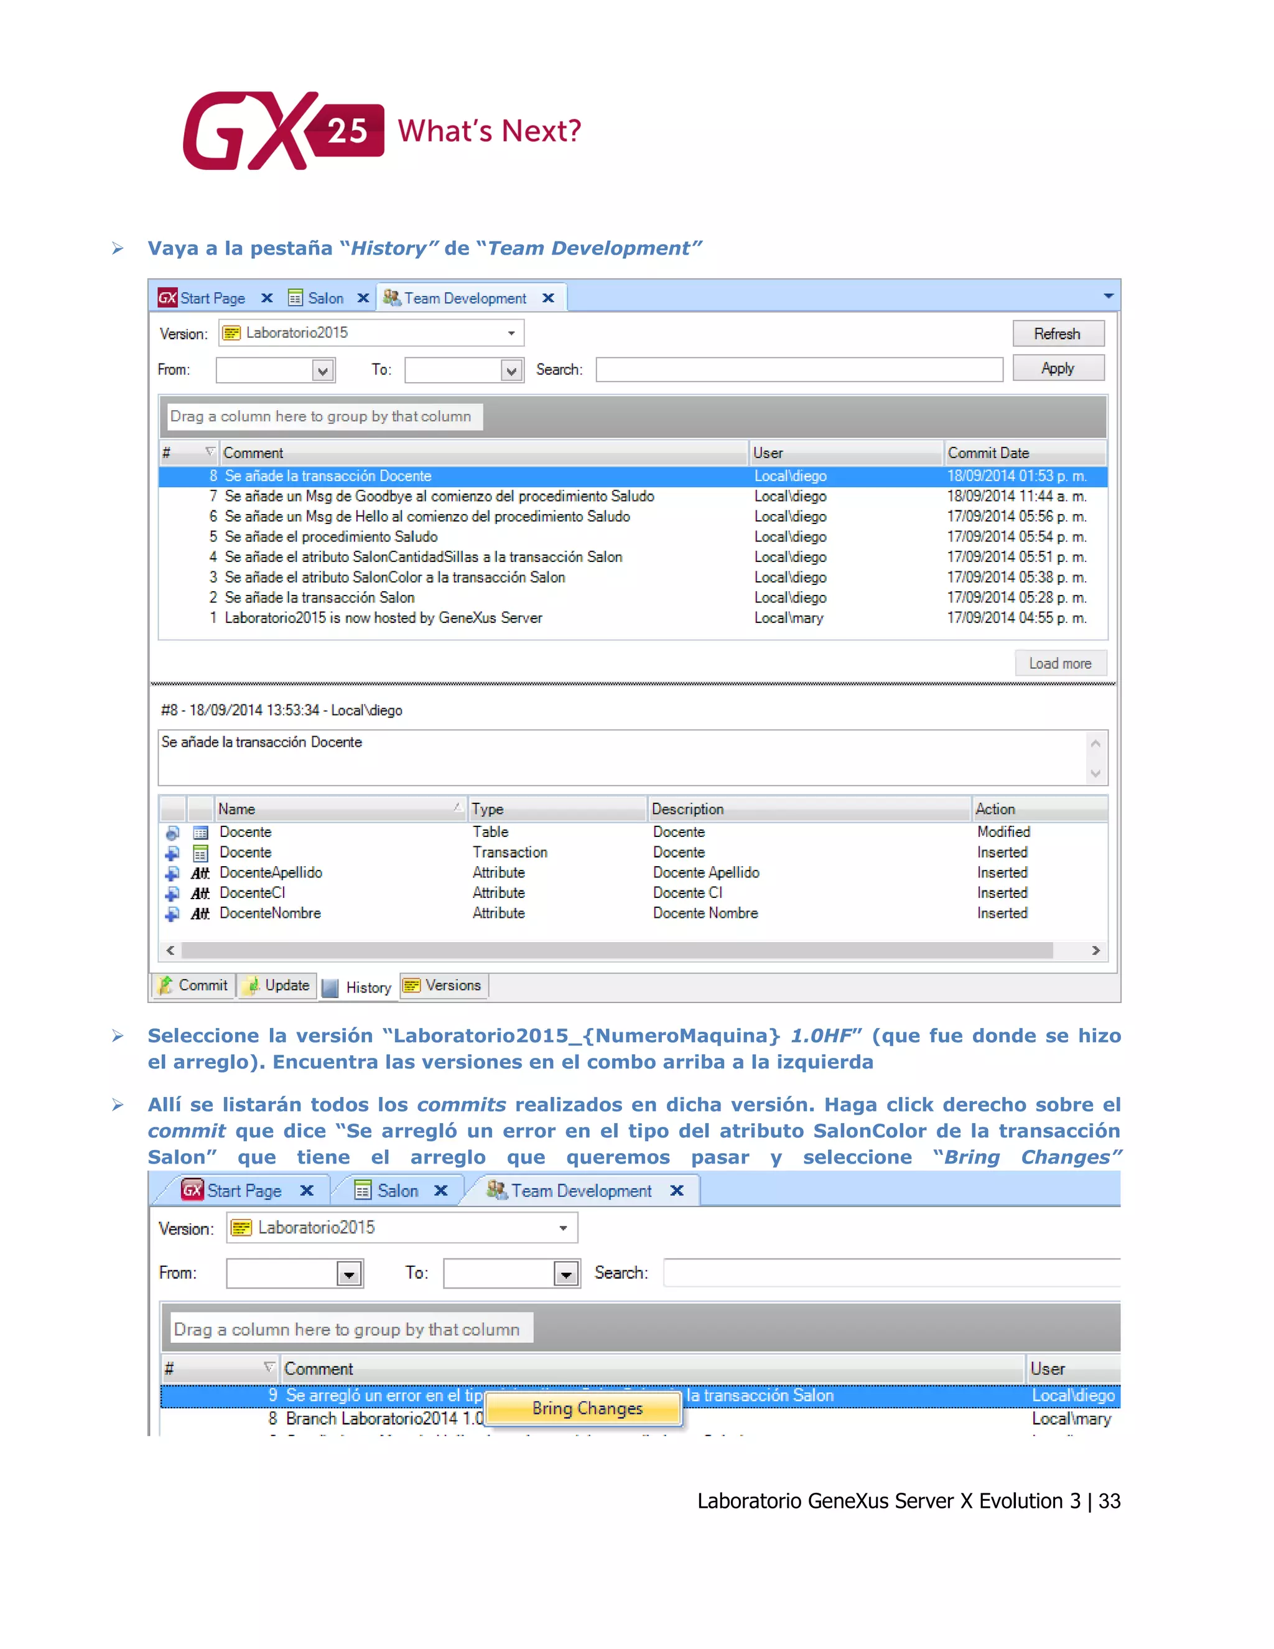Screen dimensions: 1274x1649
Task: Click the Refresh button
Action: 1058,334
